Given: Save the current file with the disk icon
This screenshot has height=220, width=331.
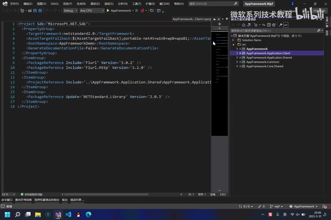Looking at the screenshot, I should tap(35, 10).
